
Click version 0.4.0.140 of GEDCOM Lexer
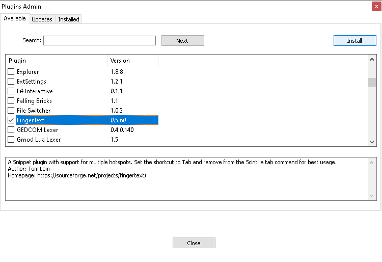(122, 130)
